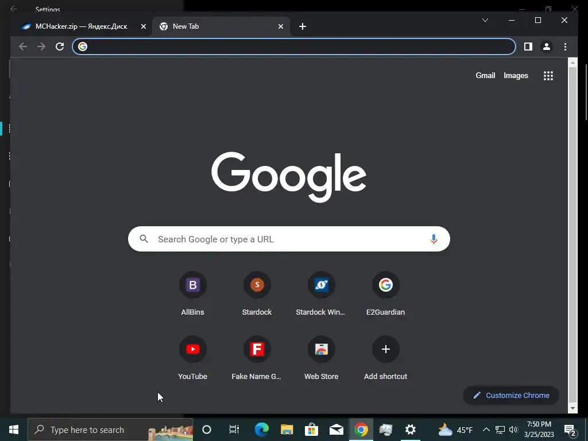This screenshot has width=588, height=441.
Task: Launch Microsoft Edge from the taskbar
Action: [x=261, y=430]
